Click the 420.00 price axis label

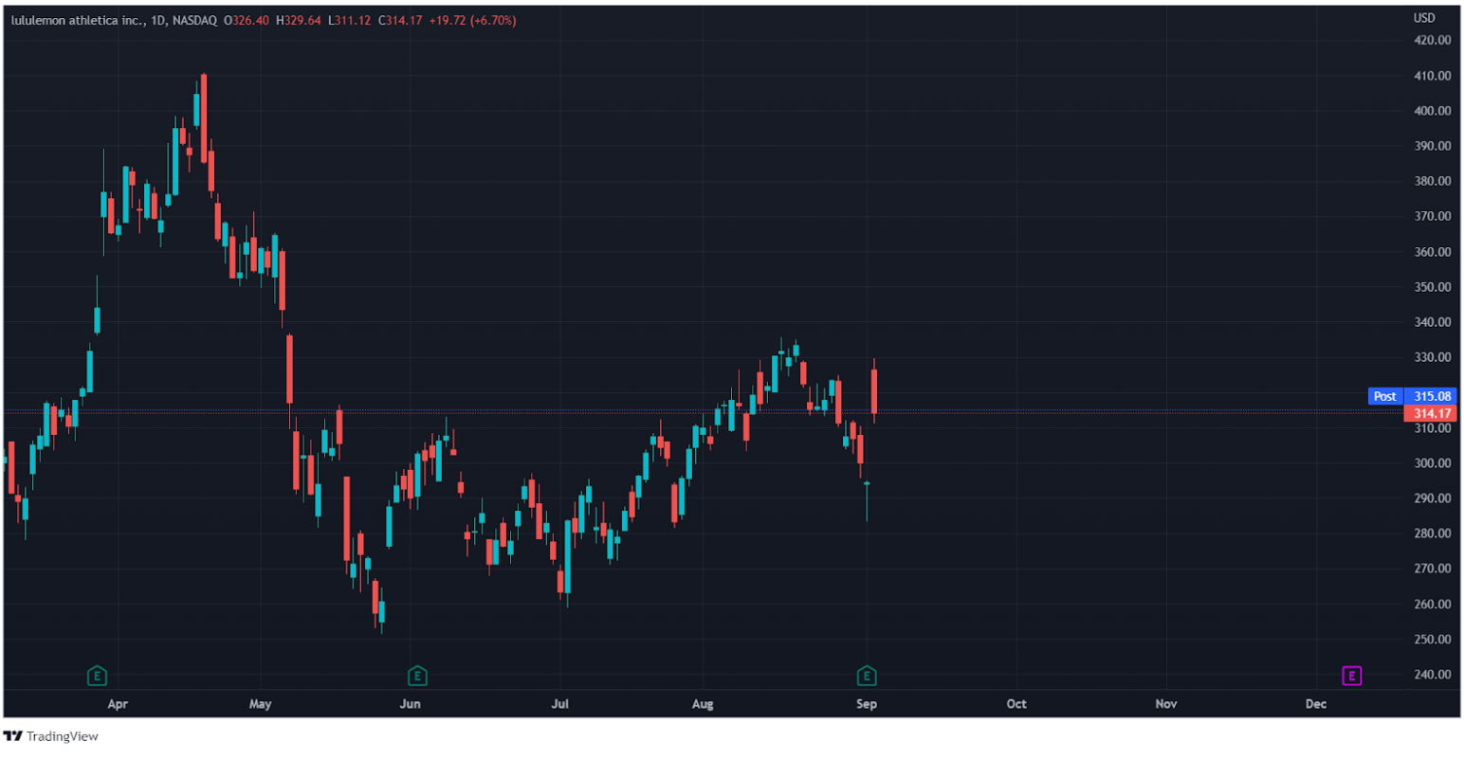tap(1432, 40)
